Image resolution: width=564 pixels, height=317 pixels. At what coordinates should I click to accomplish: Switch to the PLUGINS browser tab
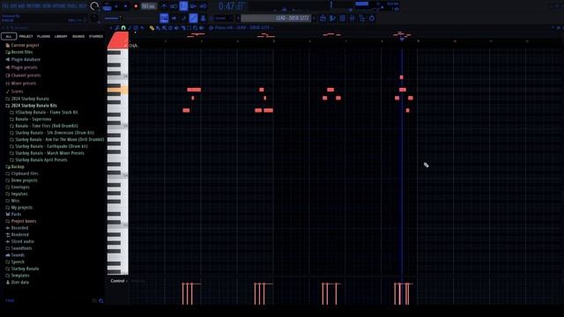43,36
